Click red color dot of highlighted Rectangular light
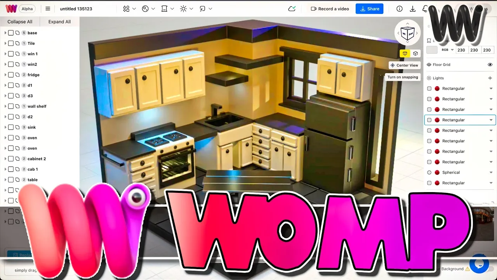The image size is (497, 280). [437, 120]
